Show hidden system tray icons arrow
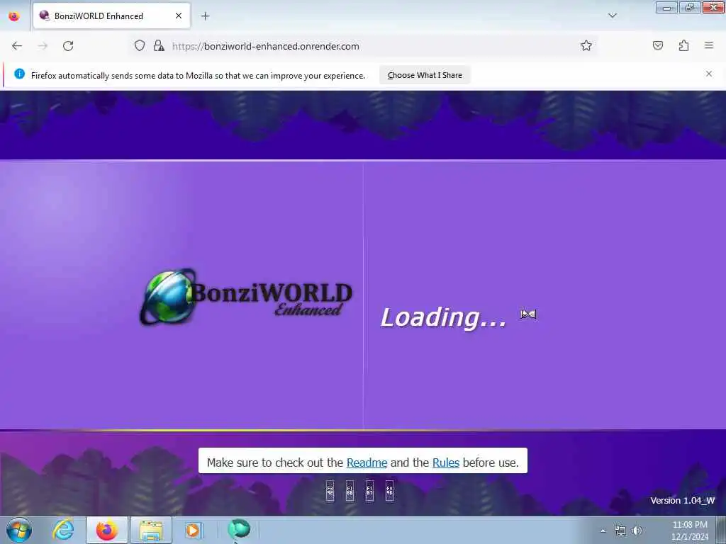Viewport: 726px width, 544px height. click(603, 531)
